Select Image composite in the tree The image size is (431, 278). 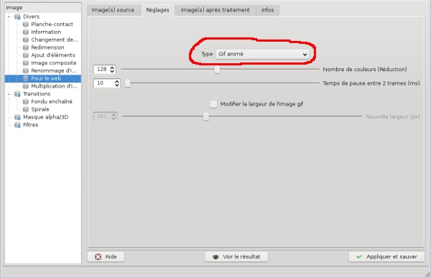click(x=54, y=63)
